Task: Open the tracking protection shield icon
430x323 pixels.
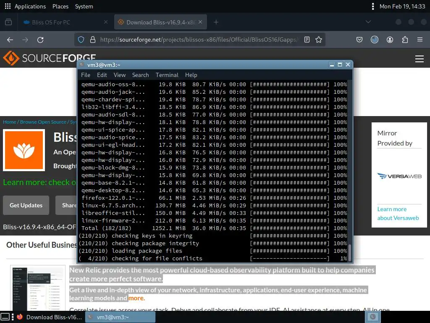Action: click(x=81, y=40)
